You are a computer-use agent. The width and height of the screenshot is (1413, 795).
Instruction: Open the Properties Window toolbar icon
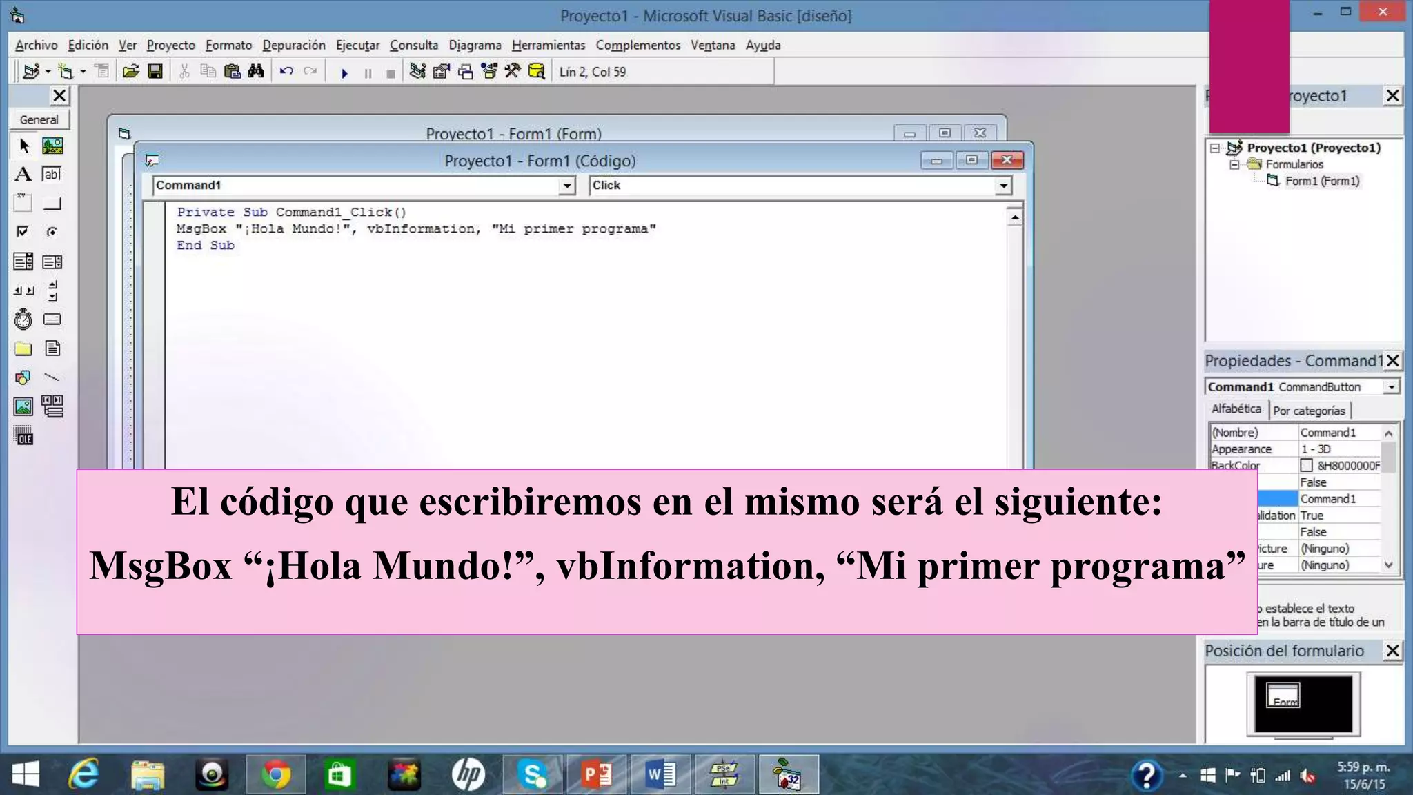(442, 72)
